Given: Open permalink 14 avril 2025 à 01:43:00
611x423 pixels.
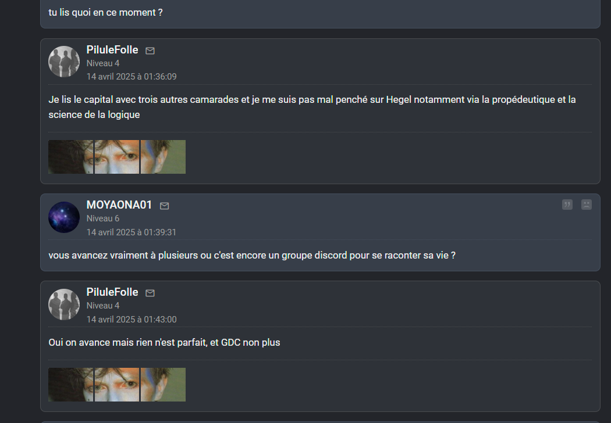Looking at the screenshot, I should coord(132,320).
